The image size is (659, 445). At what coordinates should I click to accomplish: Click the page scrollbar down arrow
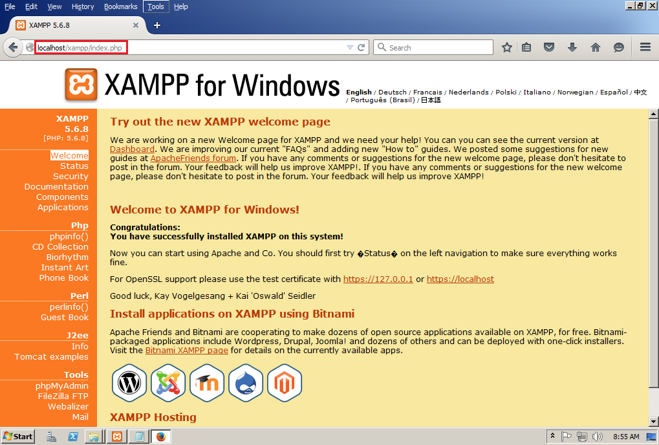(653, 420)
